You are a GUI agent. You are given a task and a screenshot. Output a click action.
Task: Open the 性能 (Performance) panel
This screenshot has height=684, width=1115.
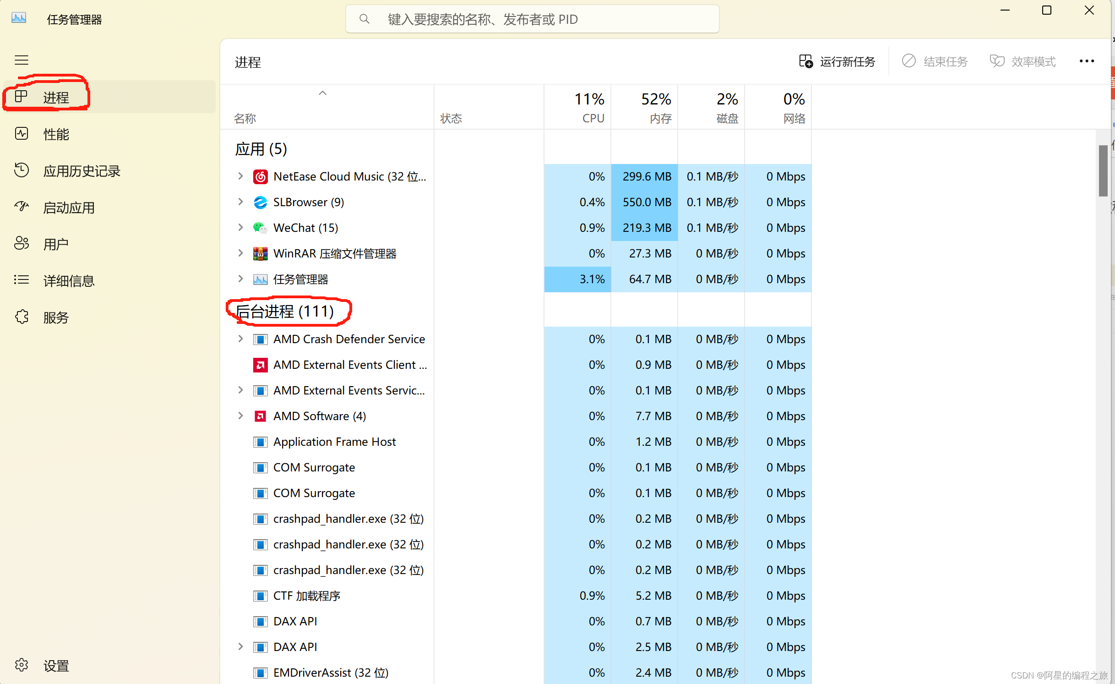56,134
